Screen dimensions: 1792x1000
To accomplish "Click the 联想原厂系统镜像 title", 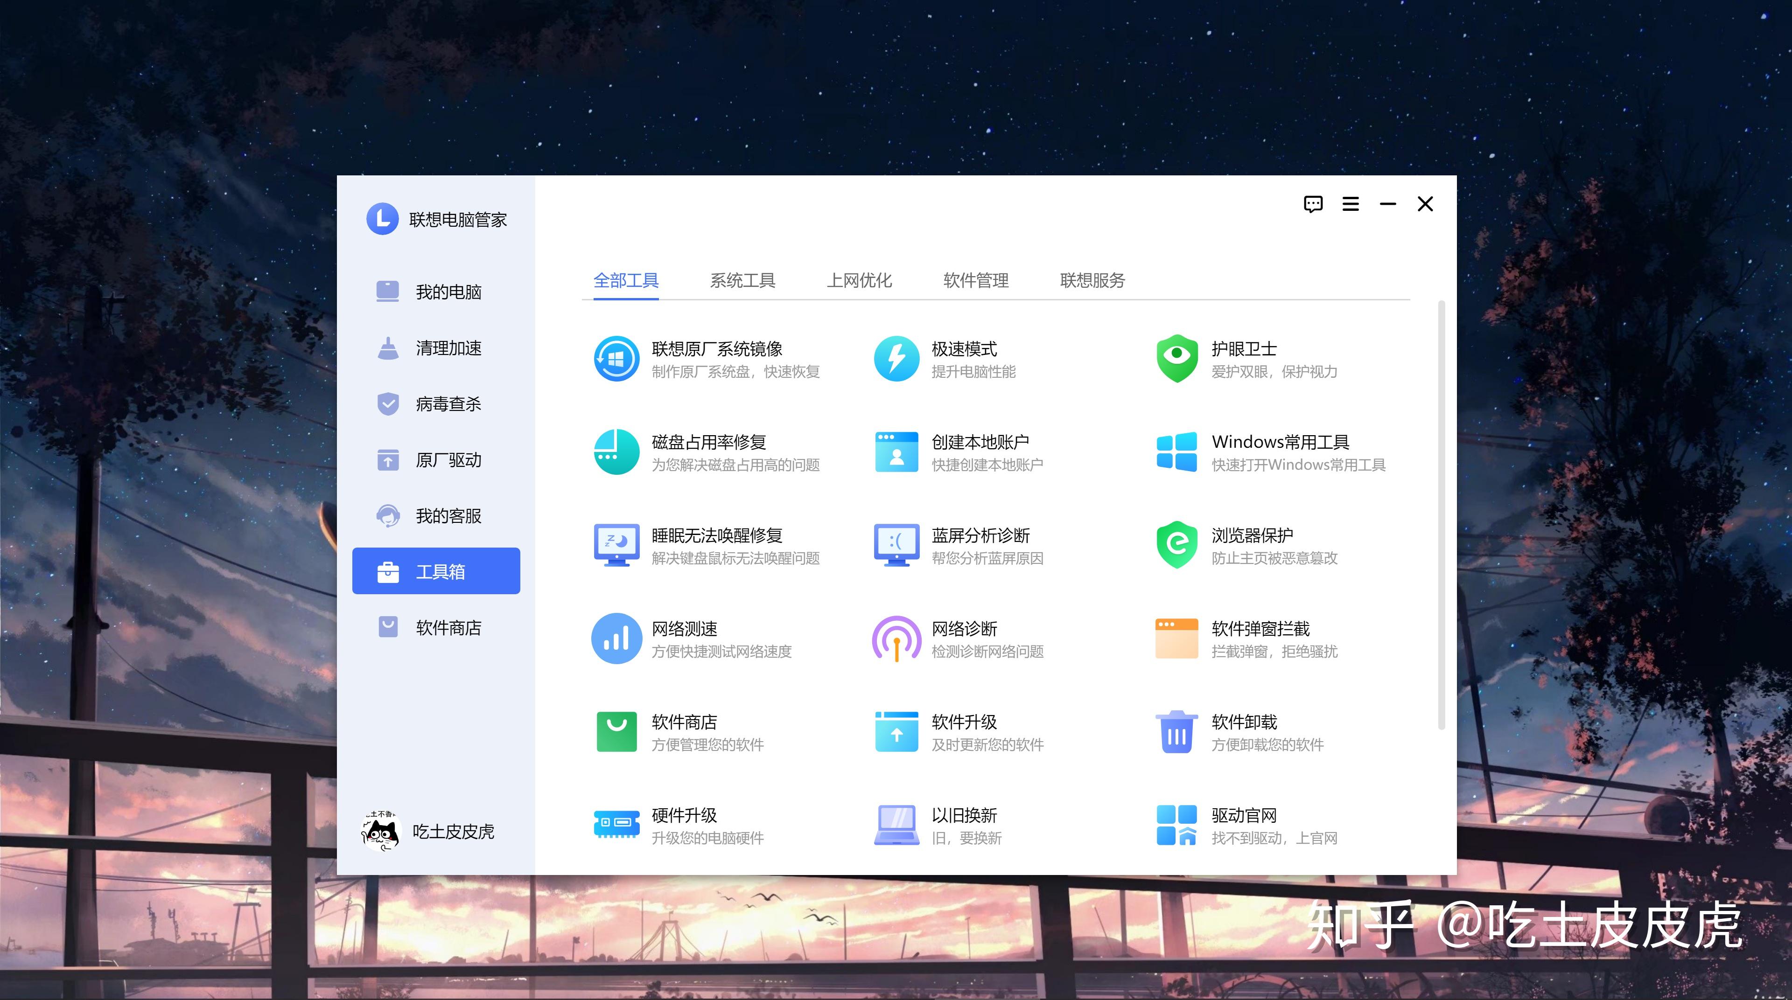I will [x=716, y=348].
